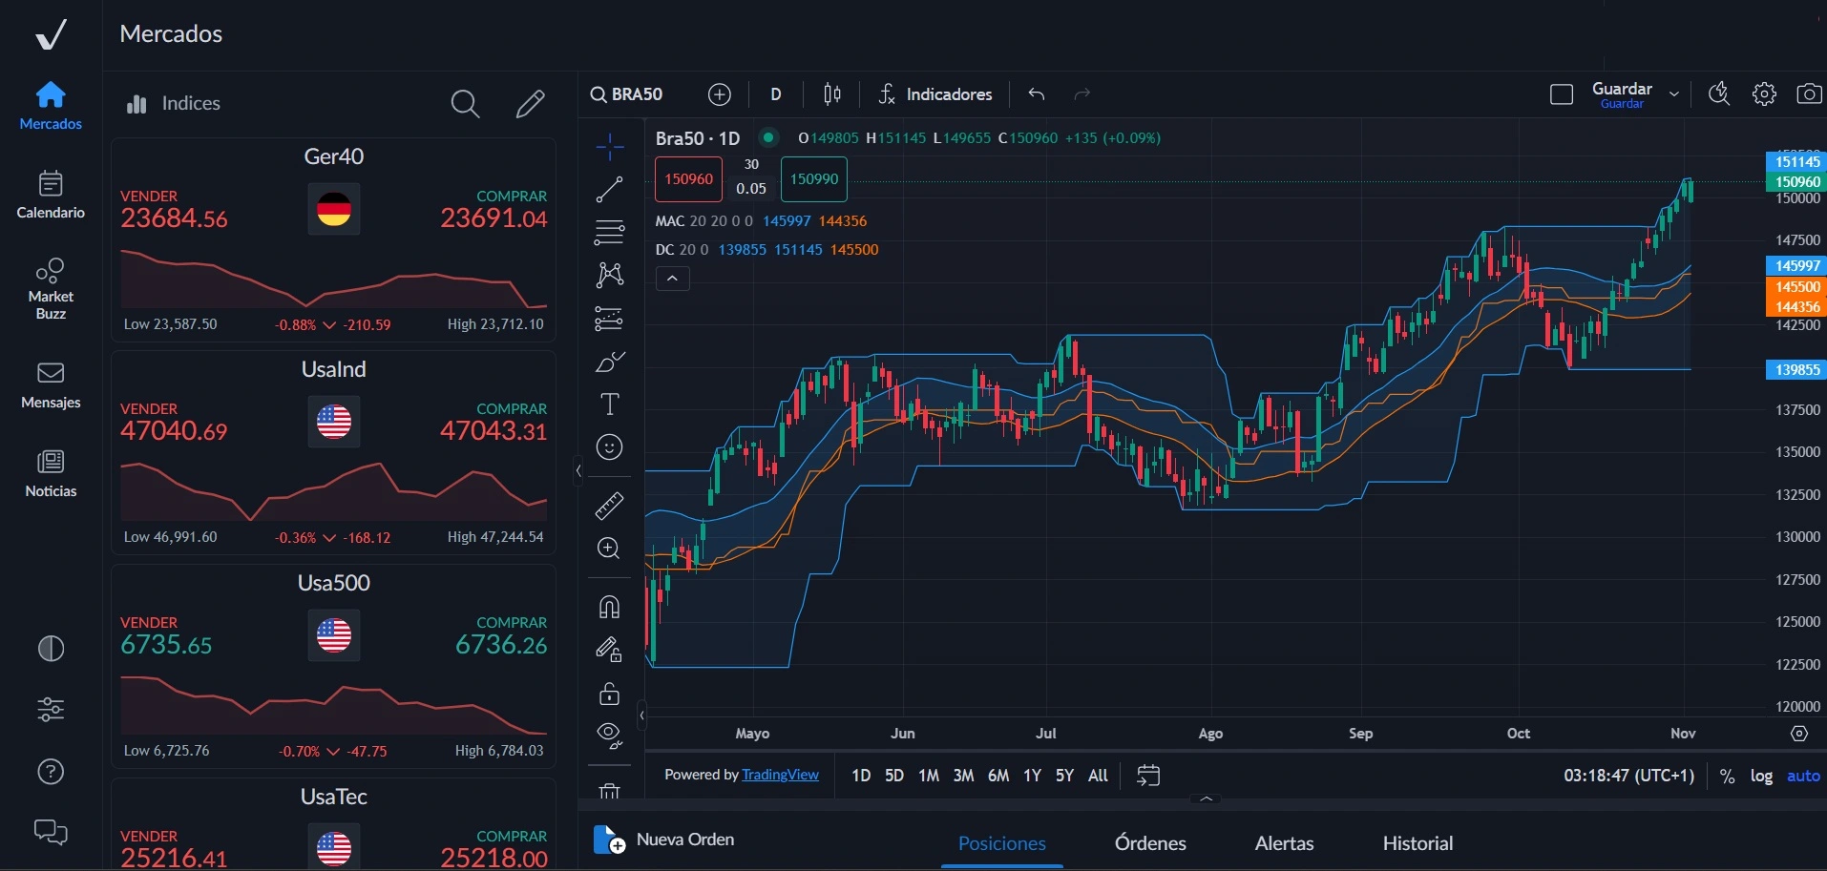Lock all drawings with the padlock icon
Viewport: 1827px width, 871px height.
click(609, 694)
